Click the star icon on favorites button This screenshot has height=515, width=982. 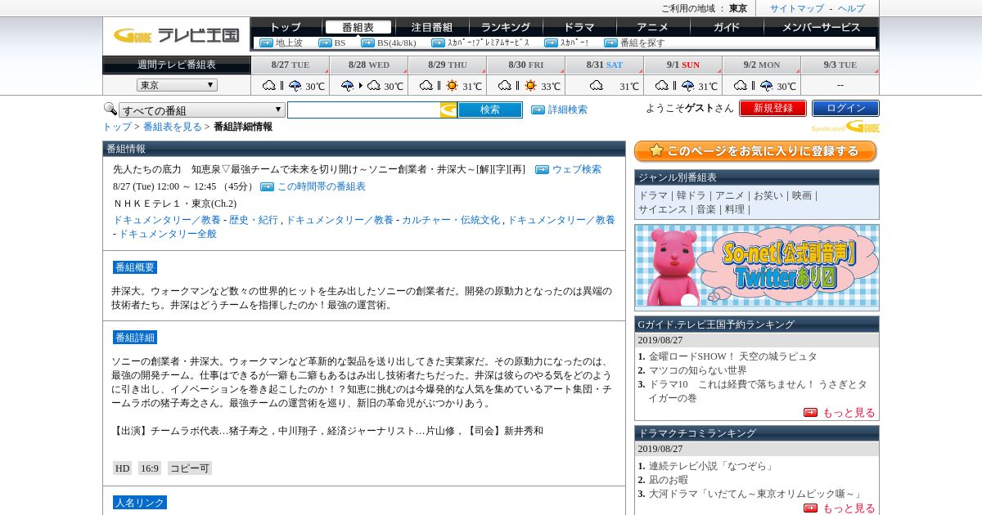tap(655, 150)
